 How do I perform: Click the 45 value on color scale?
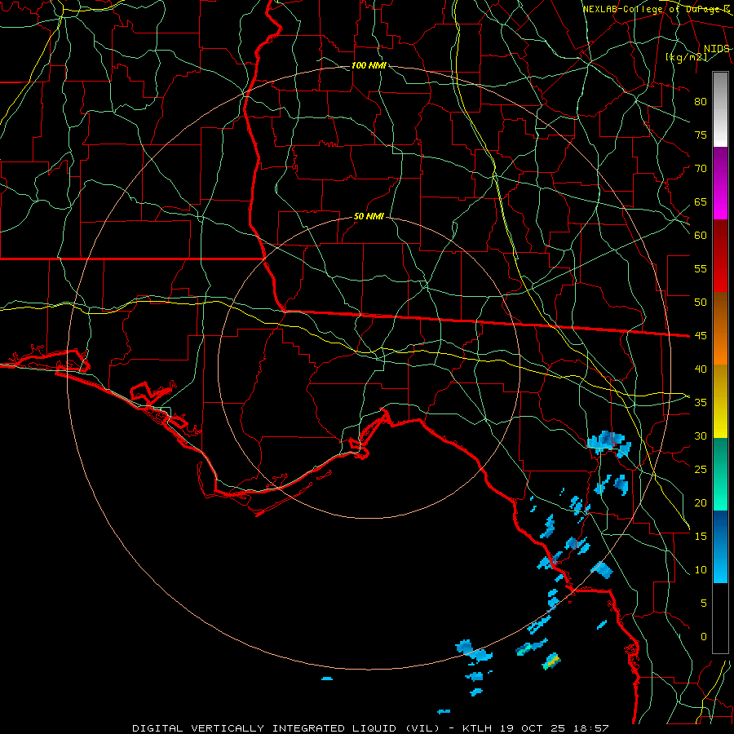(x=701, y=336)
